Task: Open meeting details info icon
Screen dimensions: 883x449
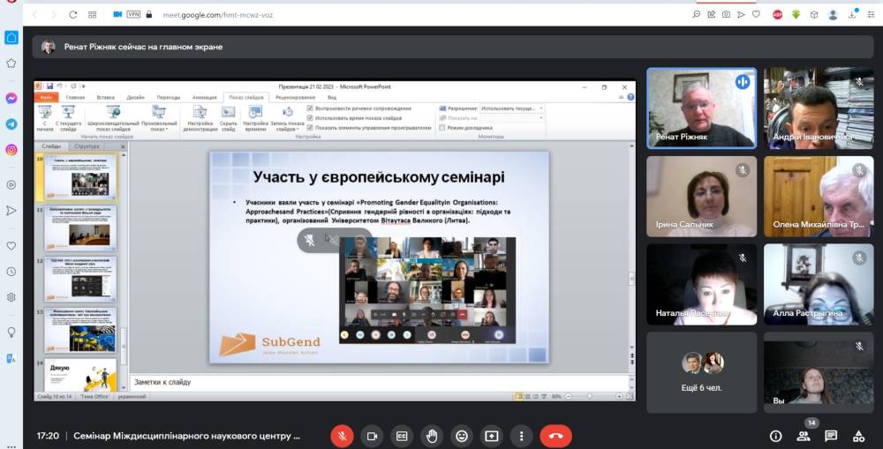Action: 775,436
